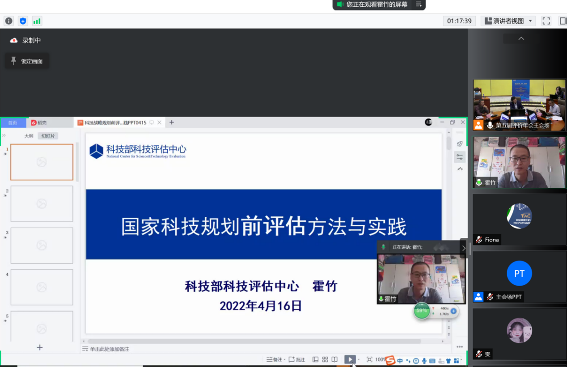Toggle 锁定画面 pin button

27,61
